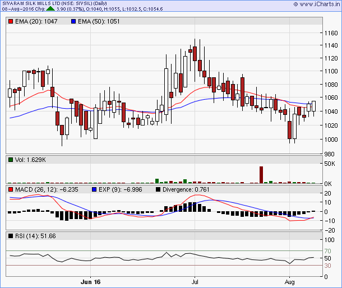Viewport: 342px width, 288px height.
Task: Click the green up-triangle change indicator
Action: tap(50, 9)
